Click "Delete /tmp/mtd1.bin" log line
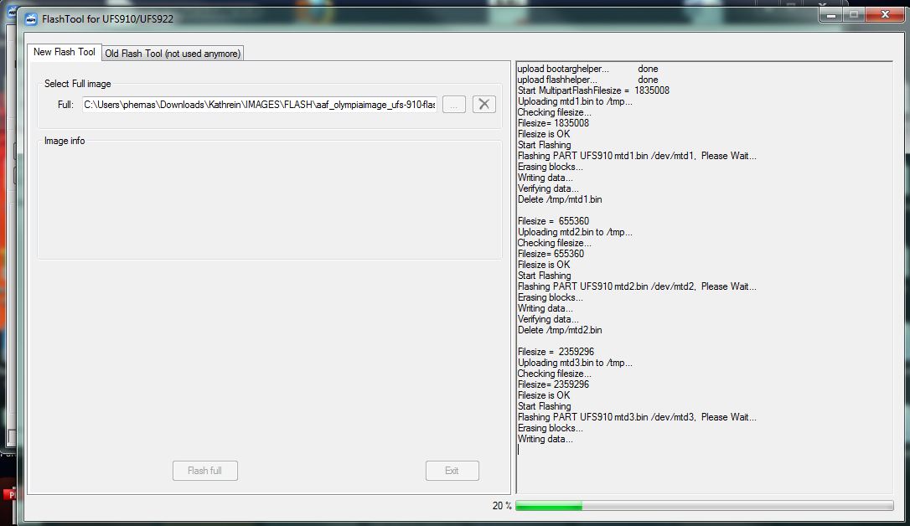Screen dimensions: 910x526 pyautogui.click(x=560, y=199)
